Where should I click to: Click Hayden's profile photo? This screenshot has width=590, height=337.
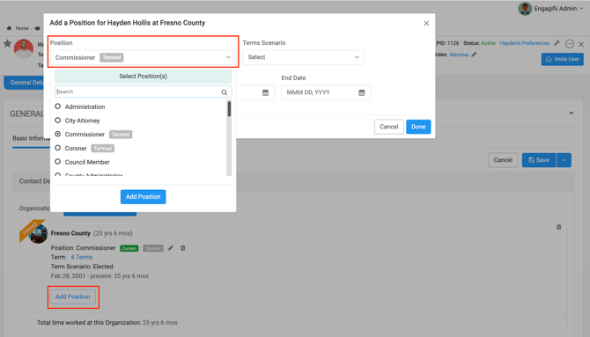[x=24, y=49]
